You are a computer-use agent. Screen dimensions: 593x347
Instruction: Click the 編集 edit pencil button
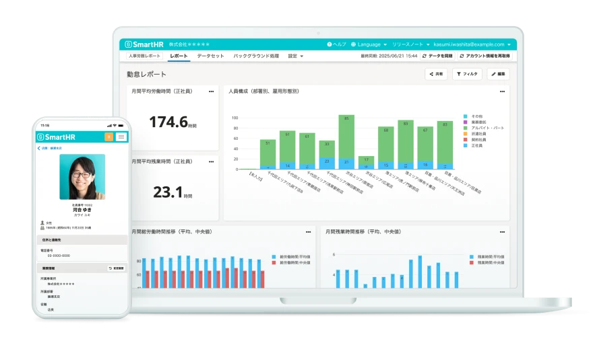[x=499, y=74]
